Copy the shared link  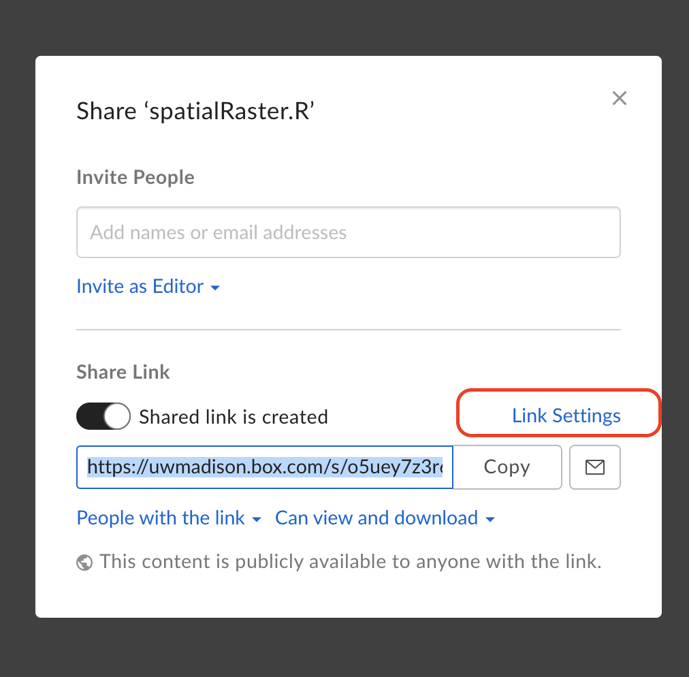tap(507, 467)
